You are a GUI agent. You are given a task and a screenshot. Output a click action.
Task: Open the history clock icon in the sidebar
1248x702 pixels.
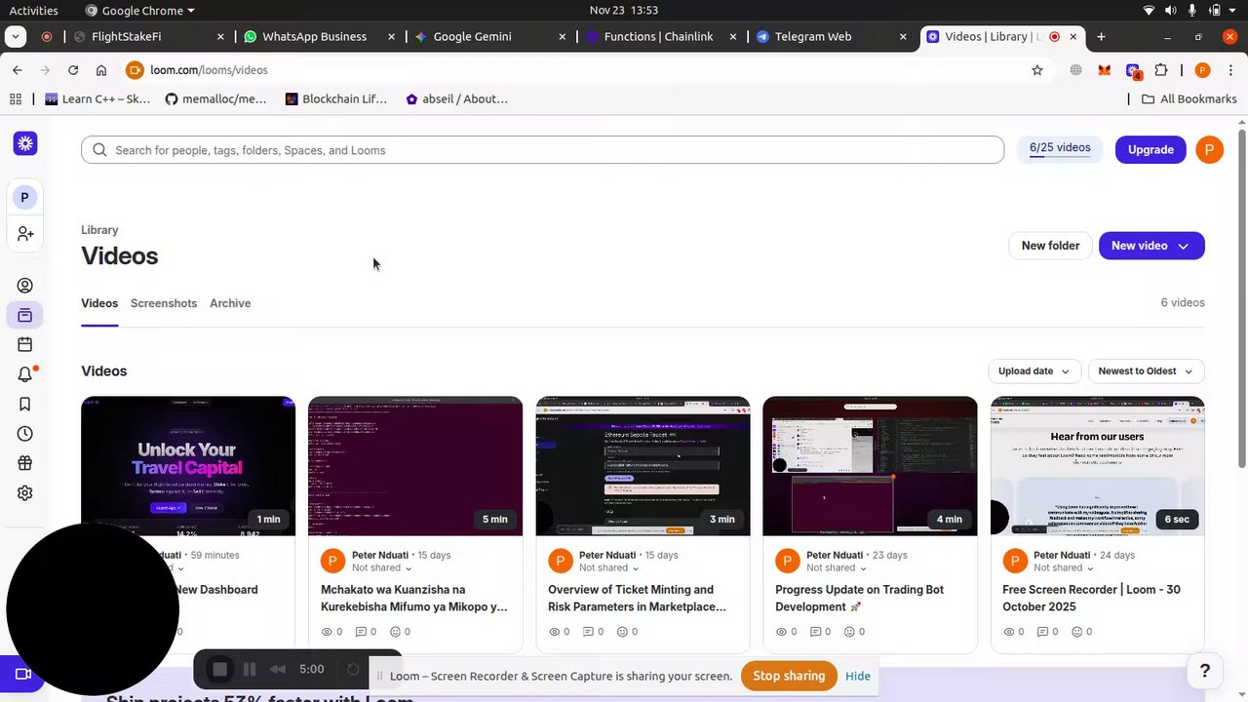click(x=25, y=434)
